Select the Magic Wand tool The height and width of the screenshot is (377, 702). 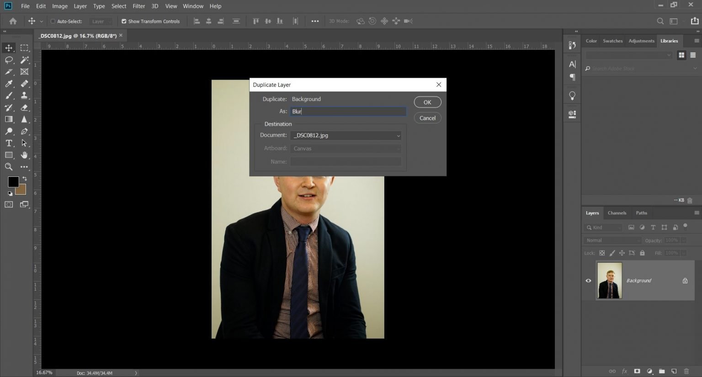24,60
